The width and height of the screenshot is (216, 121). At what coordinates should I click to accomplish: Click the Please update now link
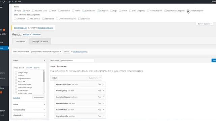tap(45, 28)
